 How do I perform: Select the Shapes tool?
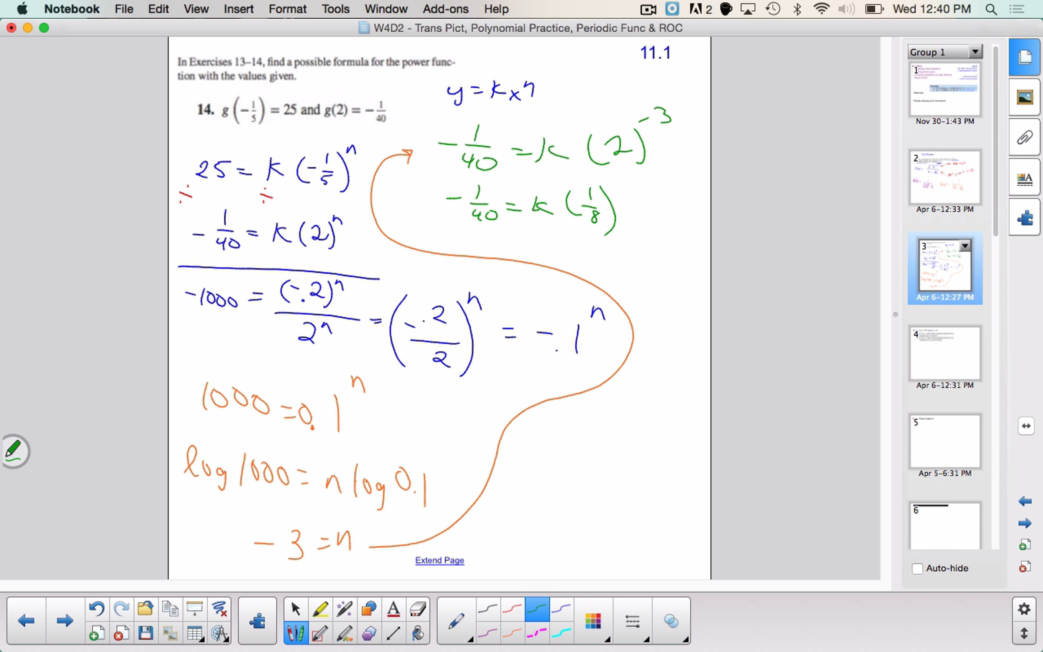pos(369,609)
